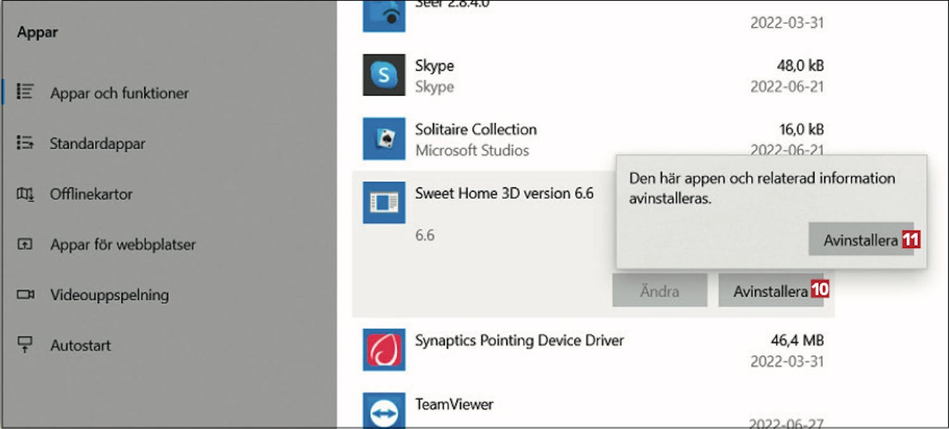The image size is (949, 429).
Task: Click Skype's 2022-06-21 install date
Action: pos(787,86)
